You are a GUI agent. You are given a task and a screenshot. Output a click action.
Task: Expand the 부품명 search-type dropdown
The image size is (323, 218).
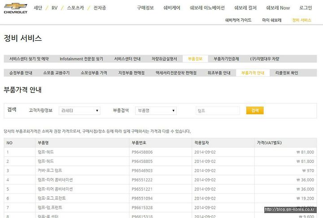coord(156,111)
